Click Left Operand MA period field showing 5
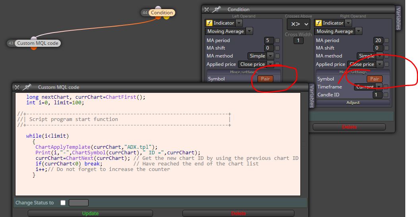 (x=269, y=40)
